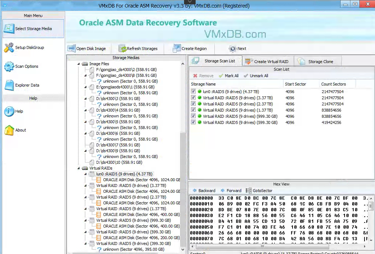Screen dimensions: 375x254
Task: Click the Mark All button label
Action: pyautogui.click(x=231, y=76)
